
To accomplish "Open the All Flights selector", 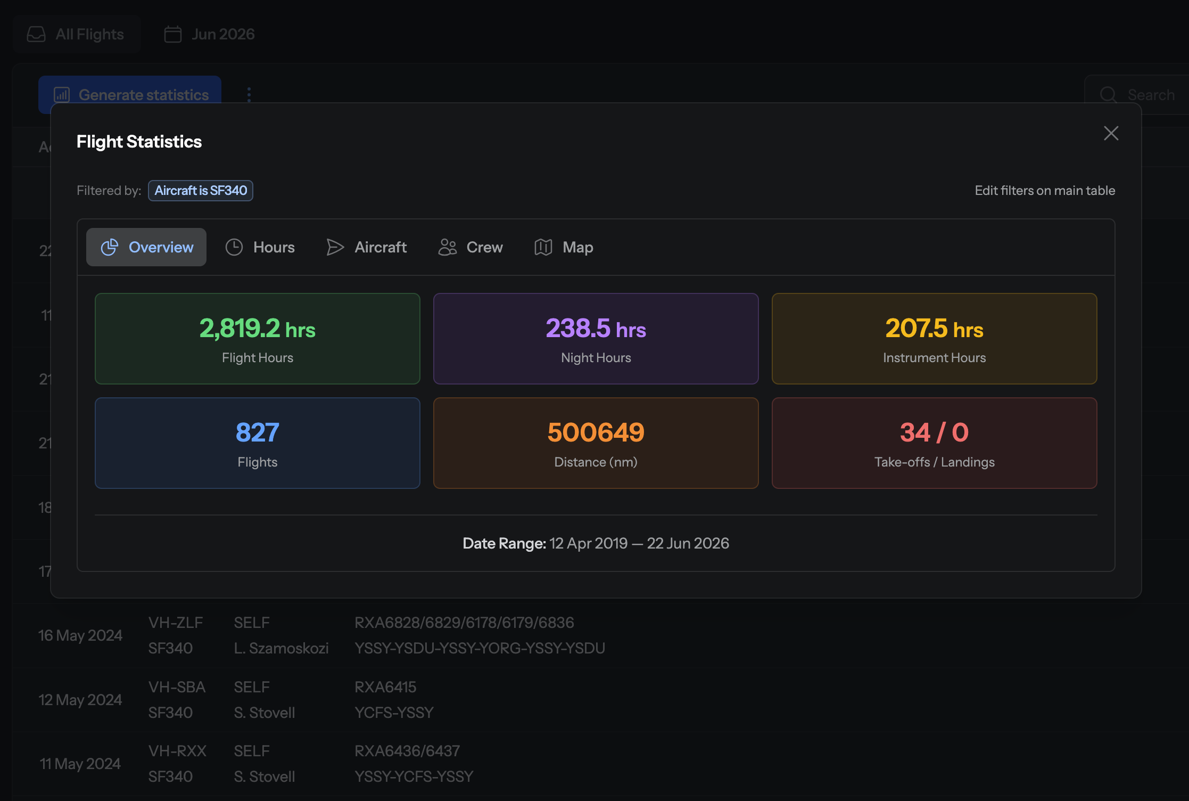I will pos(77,34).
